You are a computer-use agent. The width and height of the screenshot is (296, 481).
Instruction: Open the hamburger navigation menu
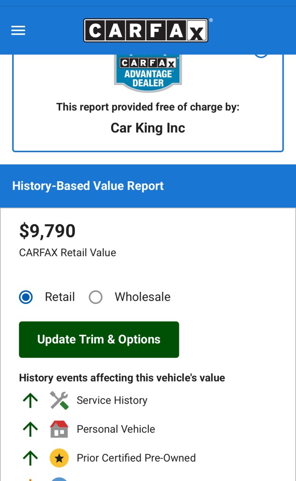click(18, 31)
